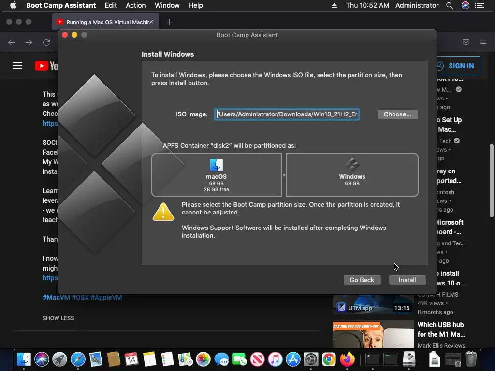Click the partition divider between macOS and Windows
This screenshot has height=371, width=495.
pyautogui.click(x=284, y=175)
